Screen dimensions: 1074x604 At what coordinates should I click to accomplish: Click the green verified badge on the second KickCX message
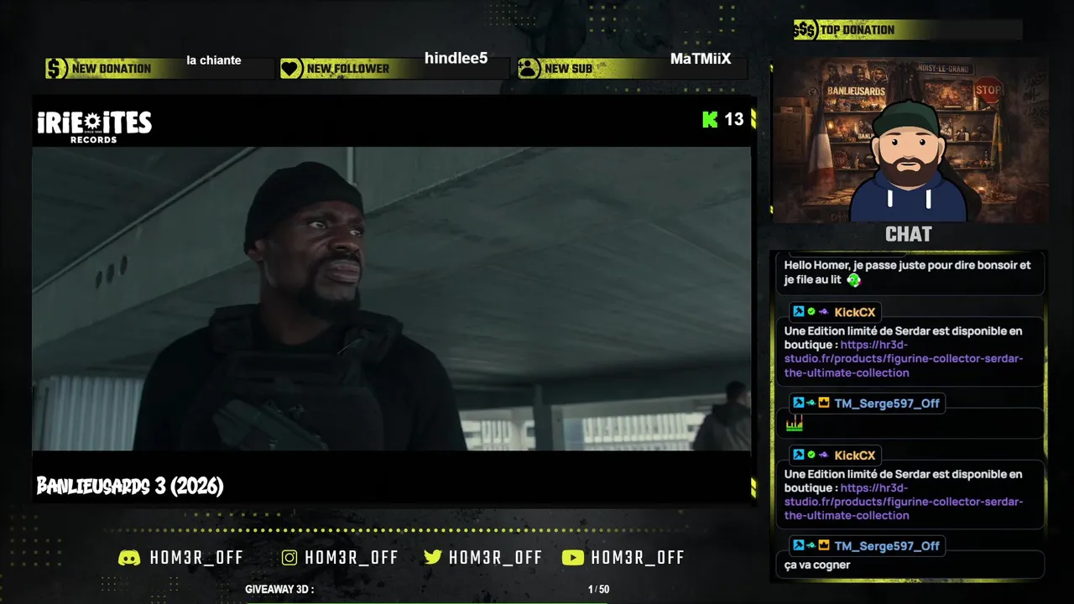click(x=811, y=456)
